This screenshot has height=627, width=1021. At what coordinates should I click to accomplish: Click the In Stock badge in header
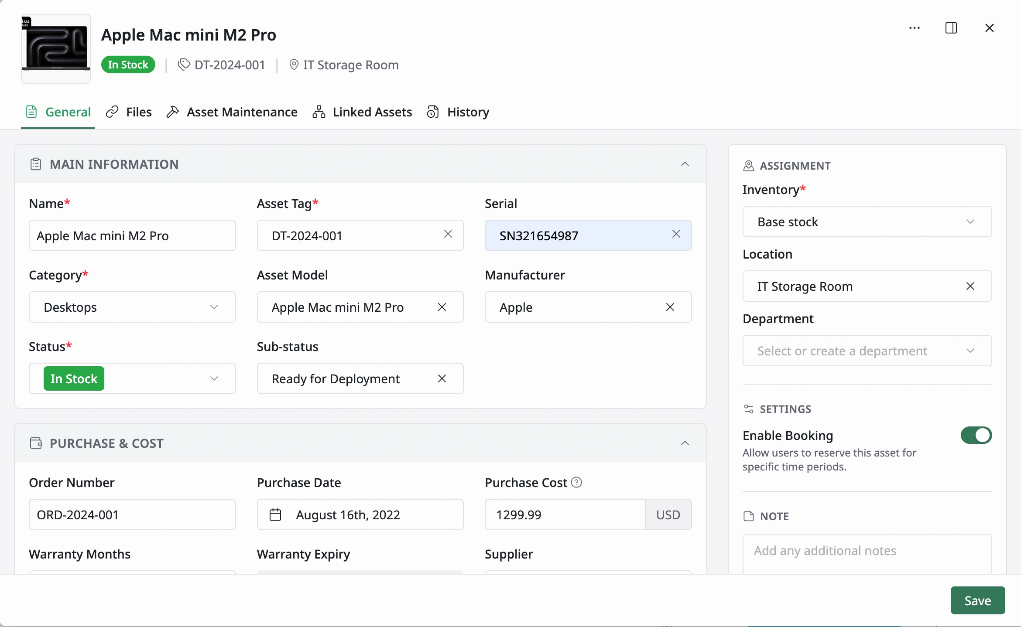(x=128, y=65)
